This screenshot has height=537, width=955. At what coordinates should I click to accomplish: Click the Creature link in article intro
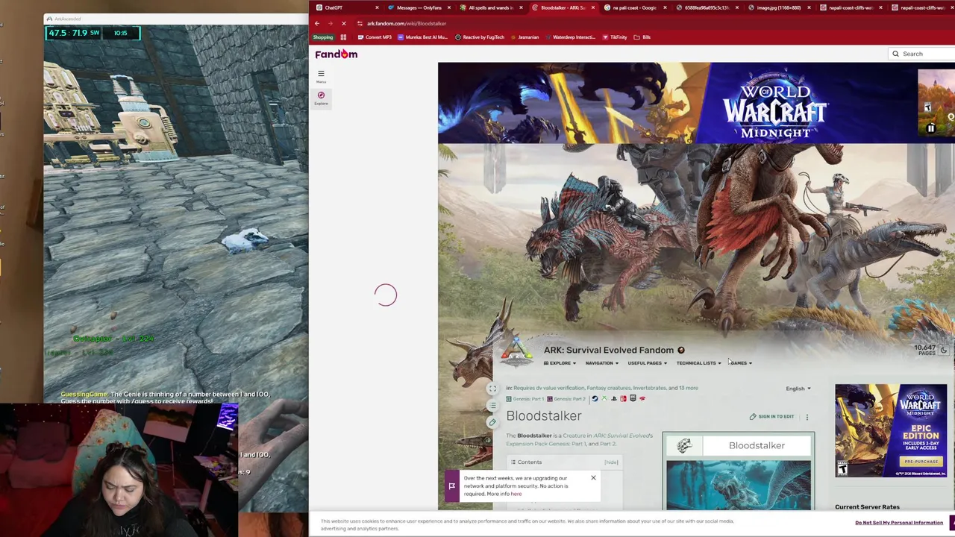click(x=574, y=436)
